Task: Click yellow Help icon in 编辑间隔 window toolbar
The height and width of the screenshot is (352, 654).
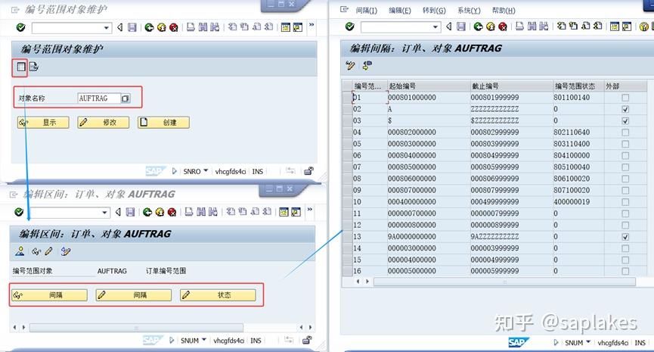Action: click(x=643, y=26)
